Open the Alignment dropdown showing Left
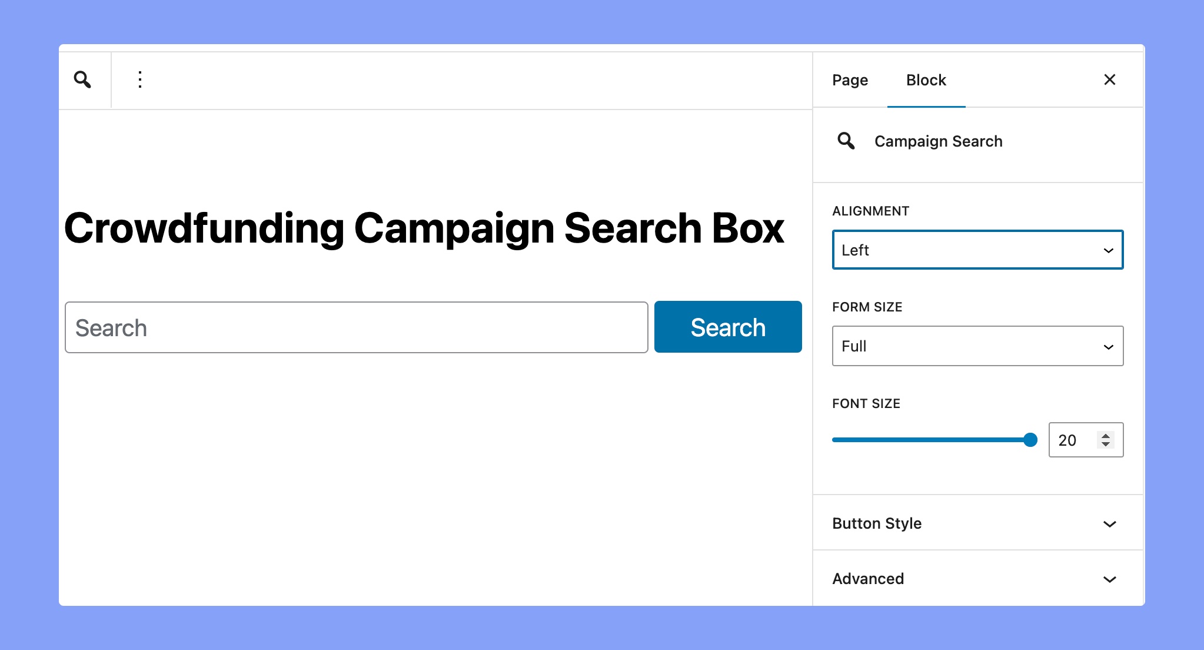Viewport: 1204px width, 650px height. pyautogui.click(x=977, y=250)
